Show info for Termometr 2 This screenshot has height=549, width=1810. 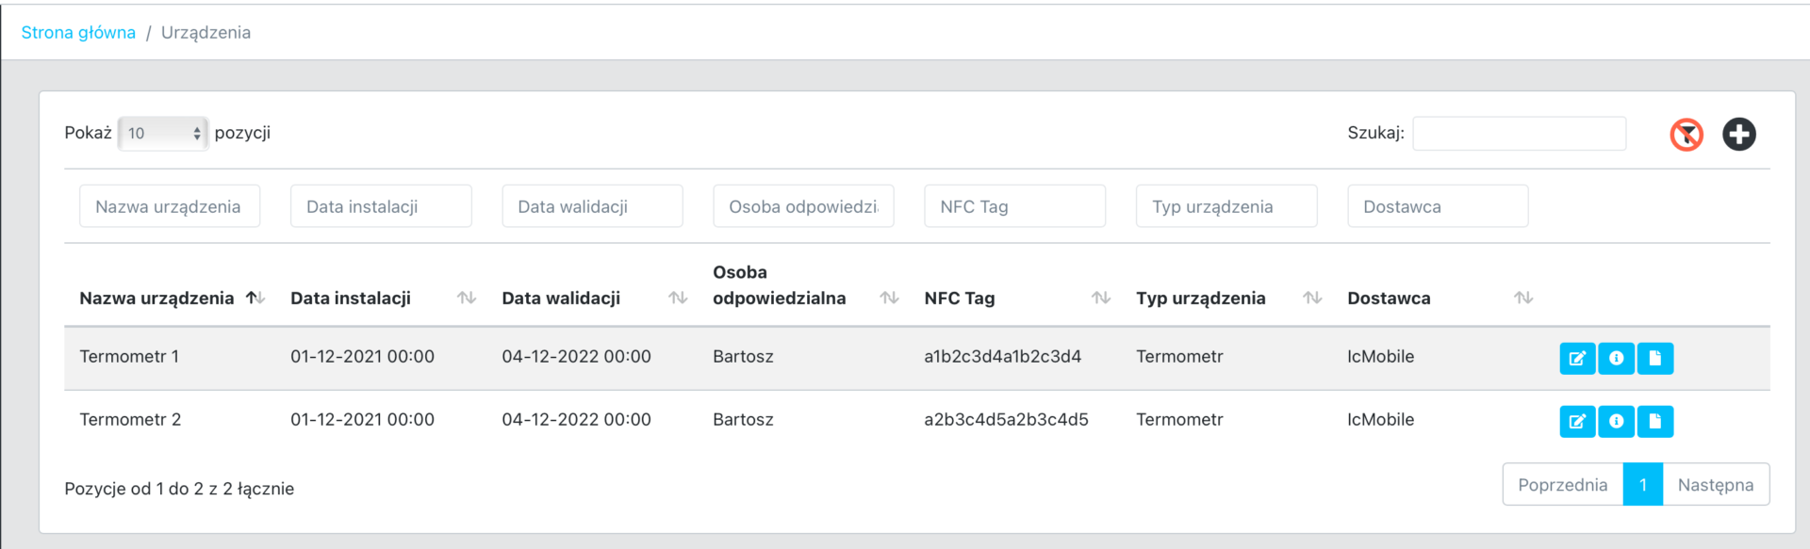[1616, 421]
